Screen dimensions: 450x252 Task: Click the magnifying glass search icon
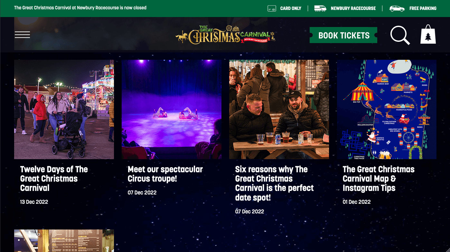pos(400,35)
